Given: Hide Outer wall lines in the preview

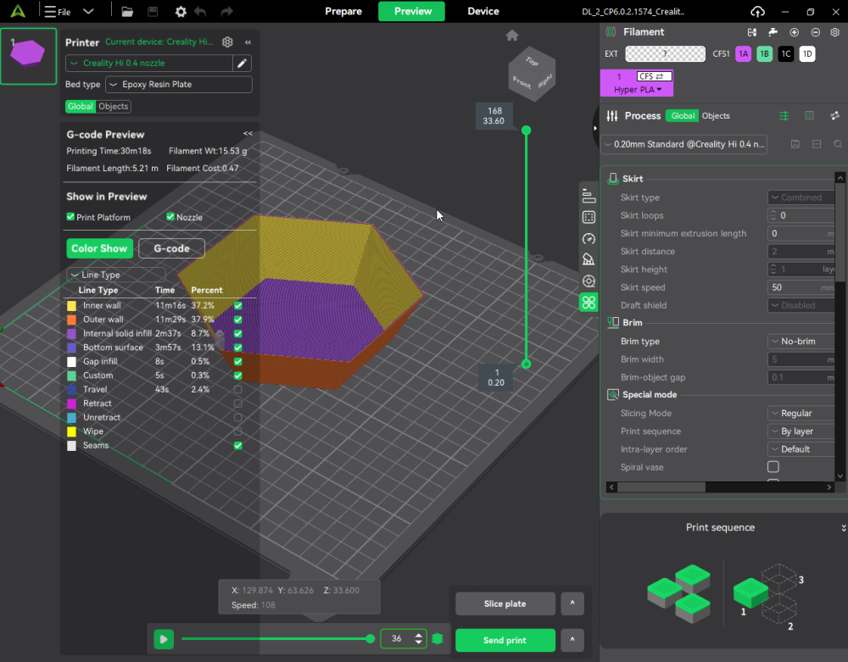Looking at the screenshot, I should coord(238,320).
